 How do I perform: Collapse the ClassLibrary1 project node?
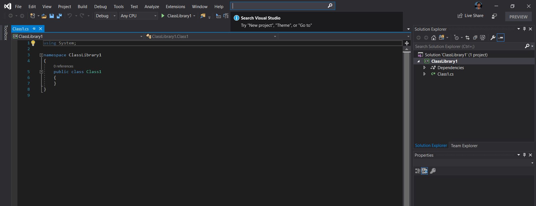pyautogui.click(x=419, y=61)
